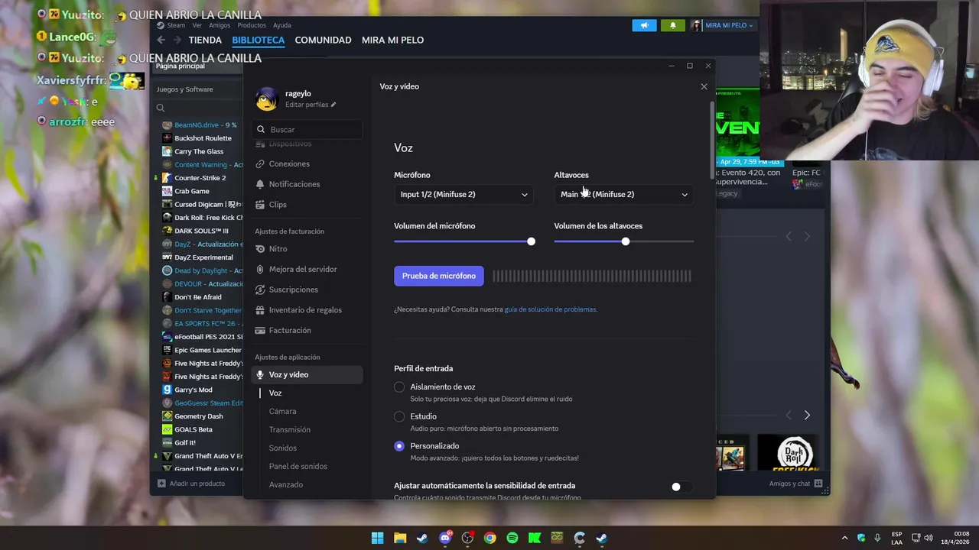The height and width of the screenshot is (550, 979).
Task: Open Steam's Ver menu
Action: coord(197,25)
